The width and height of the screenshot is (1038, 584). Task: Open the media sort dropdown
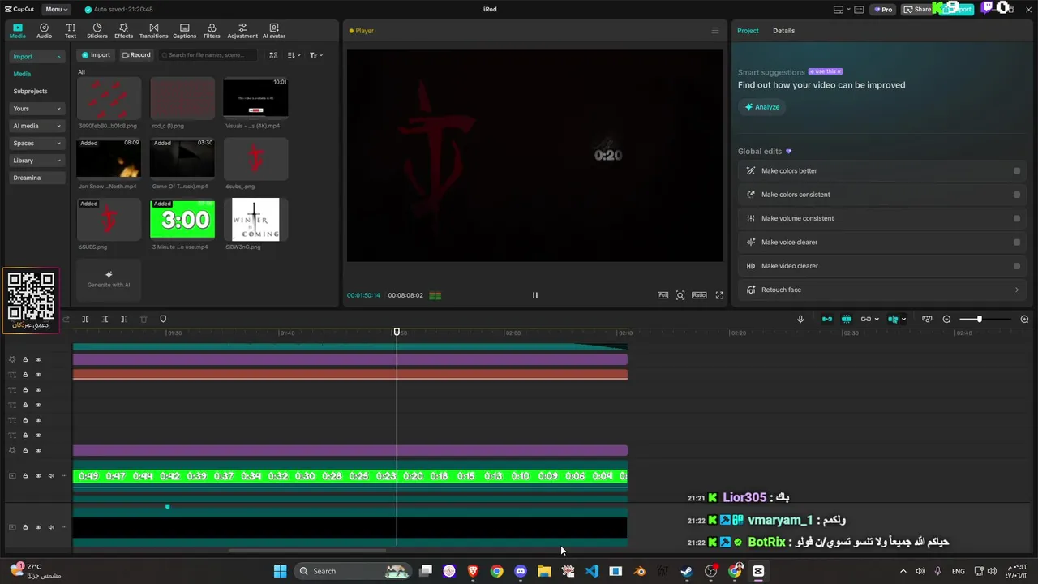[x=294, y=55]
